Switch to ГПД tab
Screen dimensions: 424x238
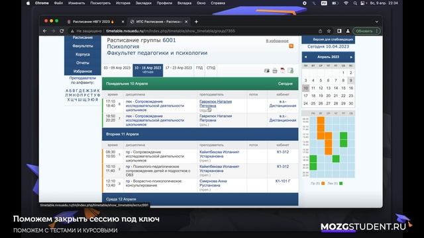click(199, 68)
